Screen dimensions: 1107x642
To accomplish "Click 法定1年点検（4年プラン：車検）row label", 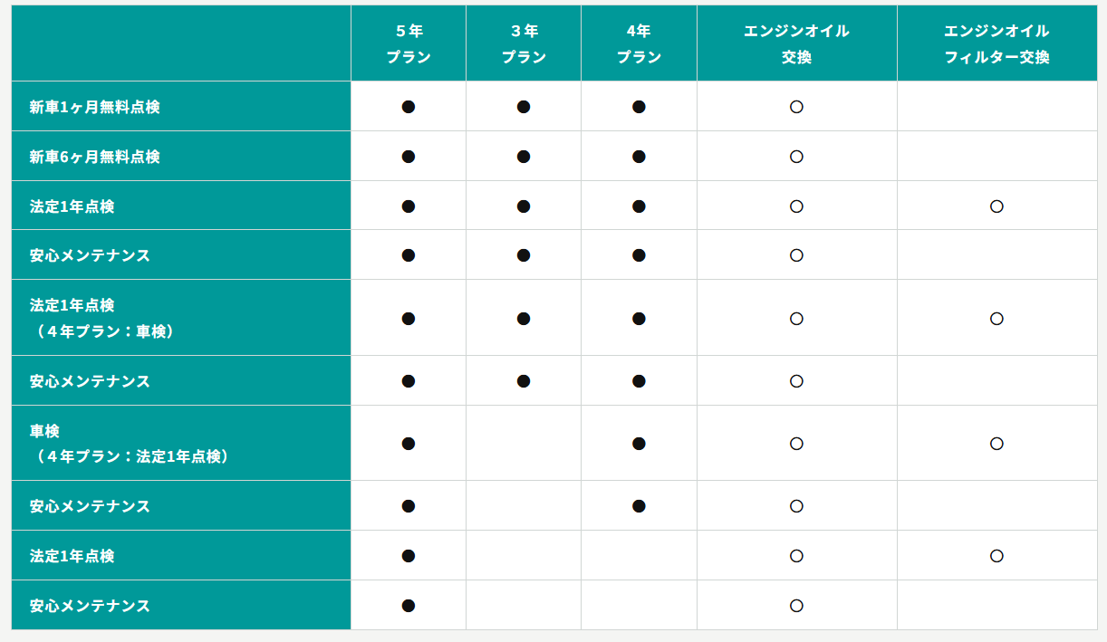I will (102, 319).
